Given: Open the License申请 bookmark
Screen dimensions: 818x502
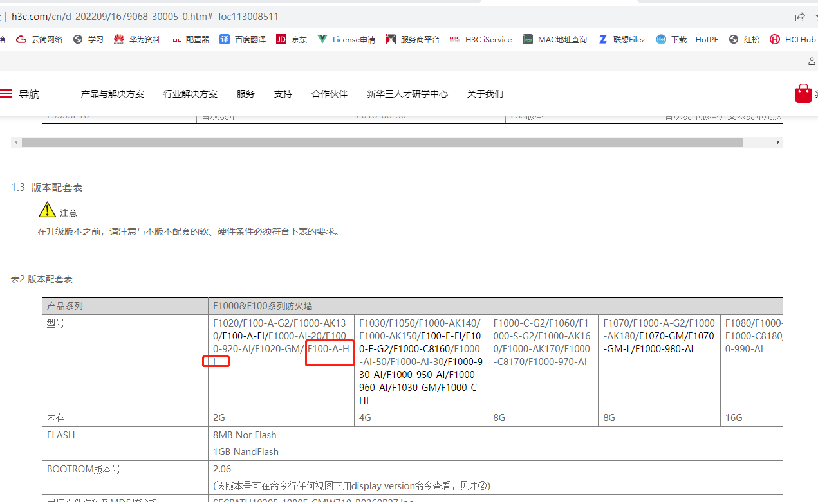Looking at the screenshot, I should click(346, 39).
